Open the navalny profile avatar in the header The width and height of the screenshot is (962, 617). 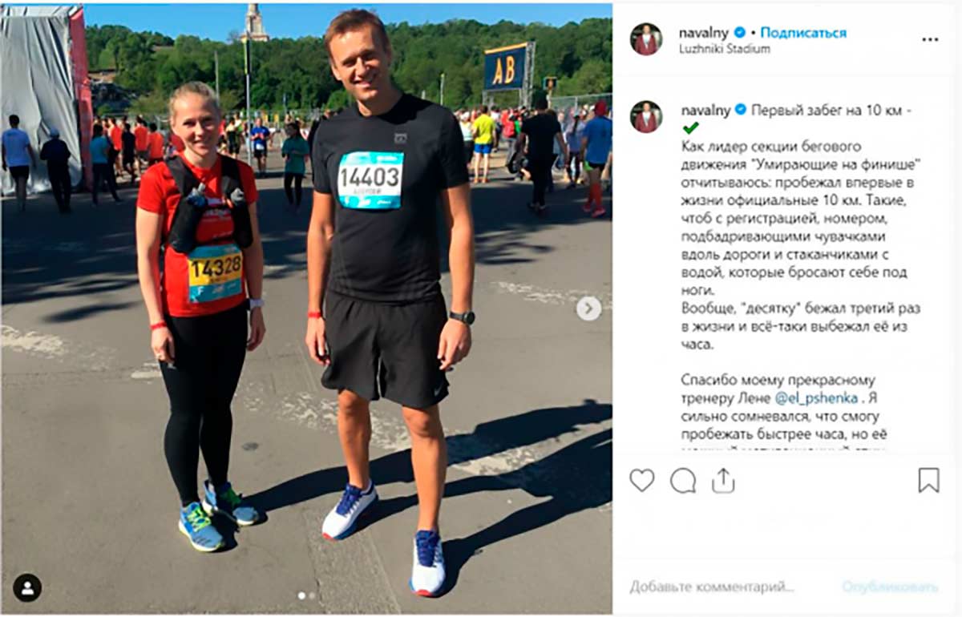[646, 39]
